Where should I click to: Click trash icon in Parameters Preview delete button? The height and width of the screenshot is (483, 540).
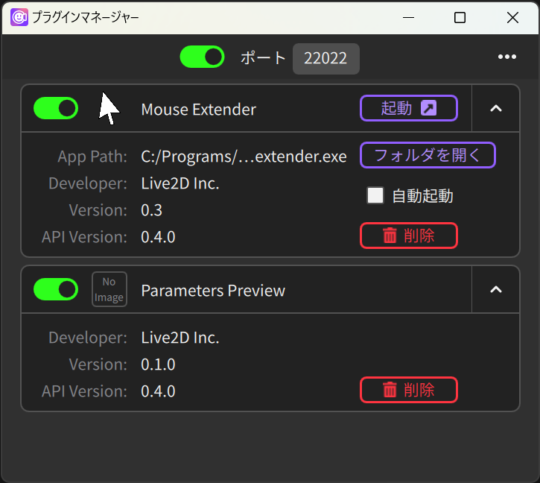coord(390,390)
